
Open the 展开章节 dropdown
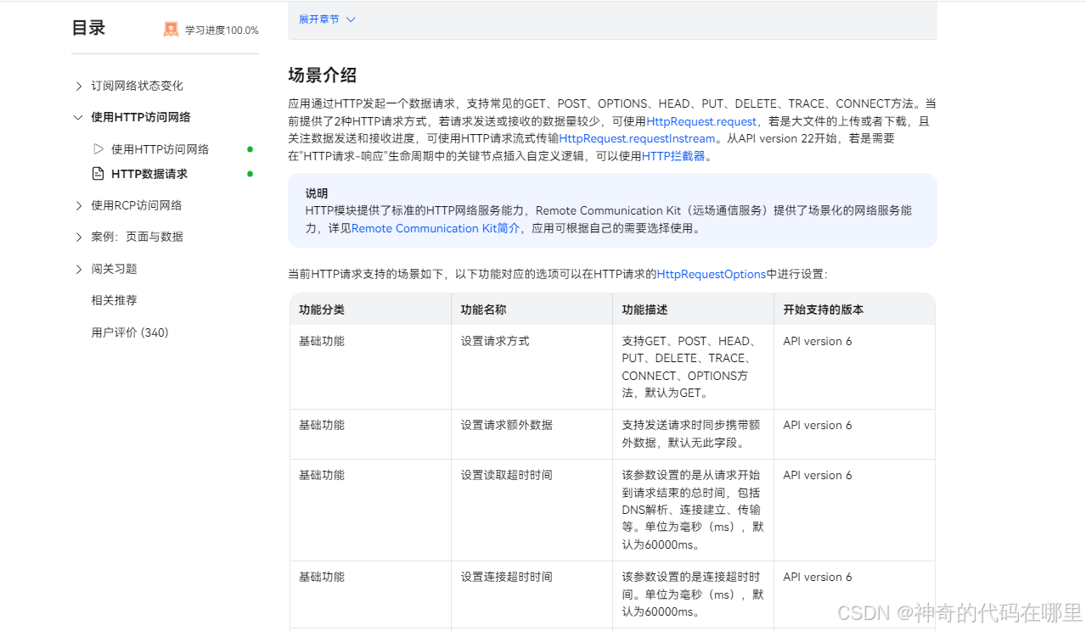click(x=321, y=18)
